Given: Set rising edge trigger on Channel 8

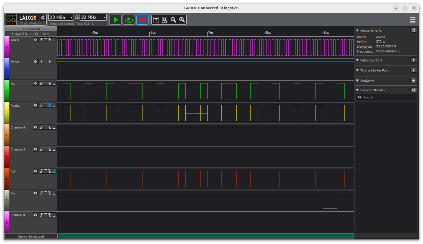Looking at the screenshot, I should [41, 215].
